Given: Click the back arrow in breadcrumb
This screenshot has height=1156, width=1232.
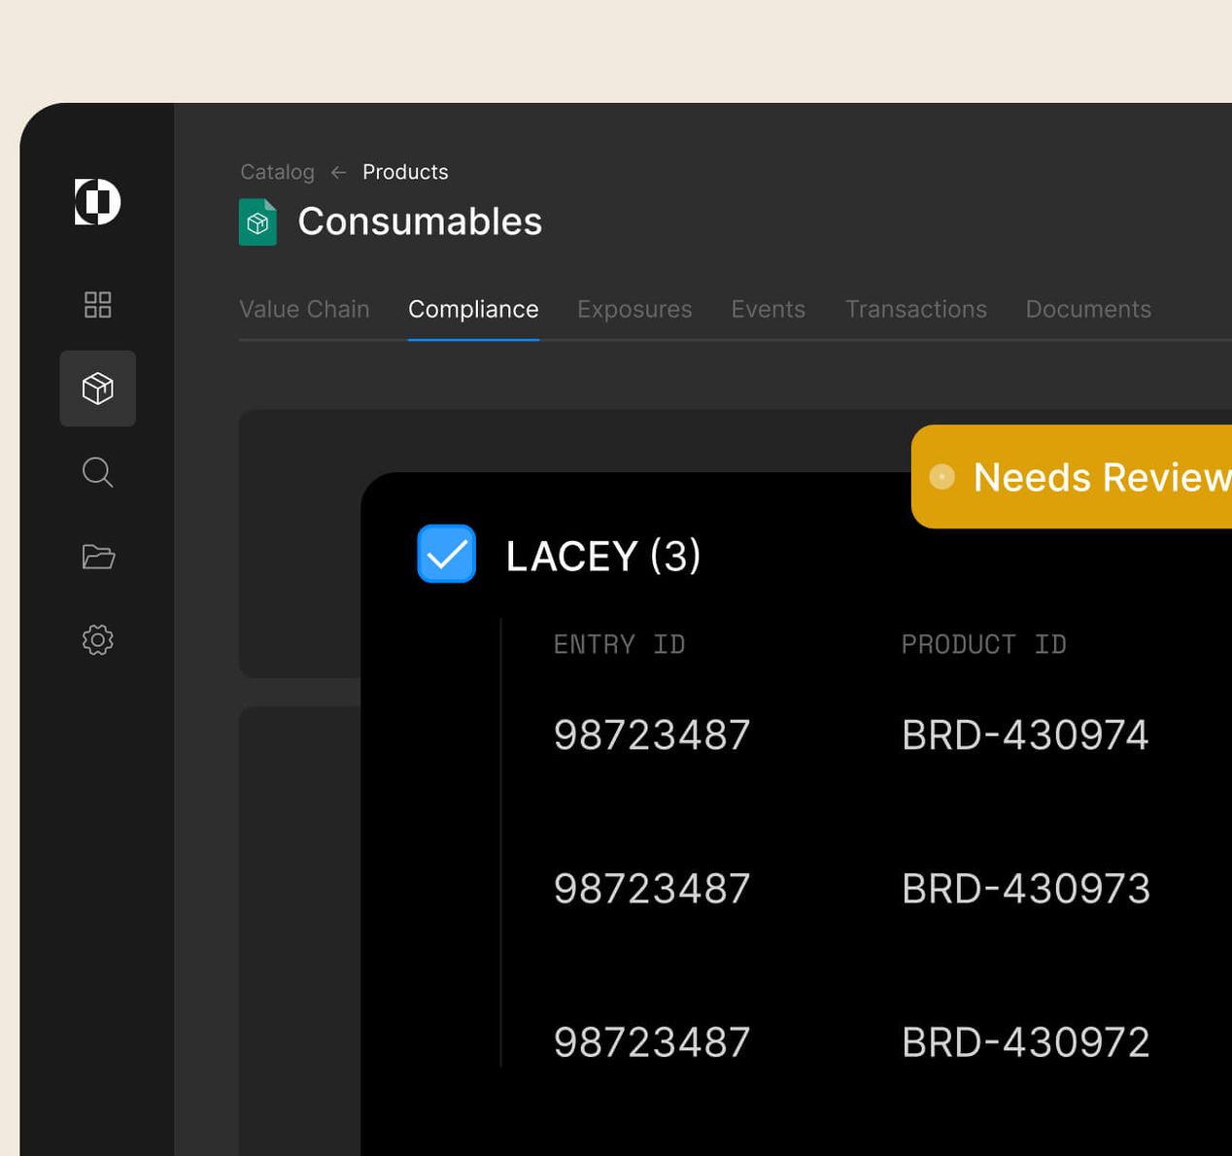Looking at the screenshot, I should (x=338, y=172).
